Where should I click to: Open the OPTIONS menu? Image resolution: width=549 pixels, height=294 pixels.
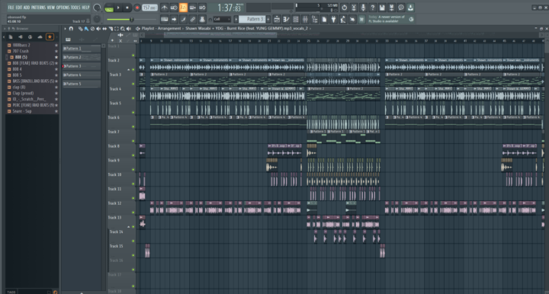pyautogui.click(x=63, y=8)
